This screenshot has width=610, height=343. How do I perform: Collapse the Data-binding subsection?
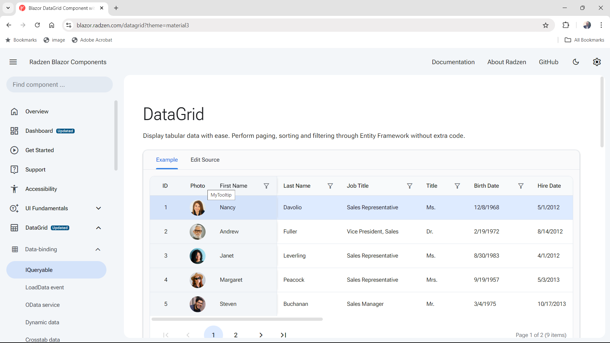(98, 249)
